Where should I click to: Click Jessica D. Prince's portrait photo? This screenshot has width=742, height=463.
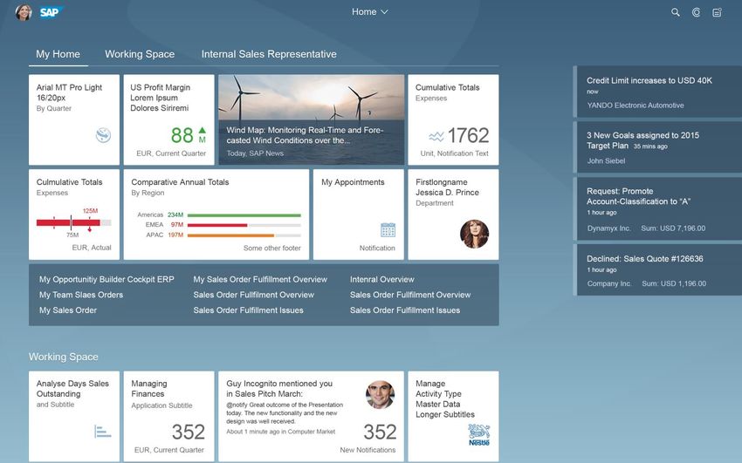474,234
